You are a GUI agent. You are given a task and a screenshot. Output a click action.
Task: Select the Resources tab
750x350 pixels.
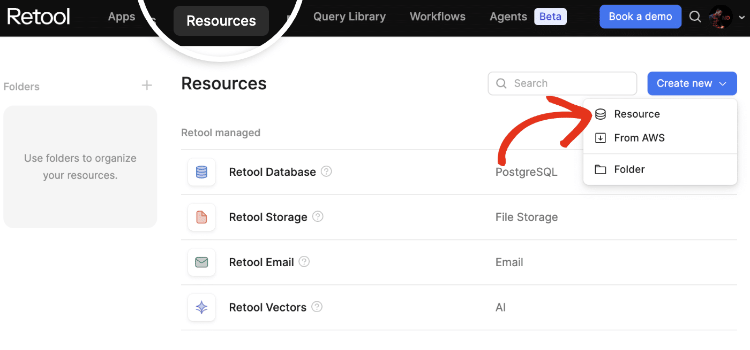coord(221,21)
